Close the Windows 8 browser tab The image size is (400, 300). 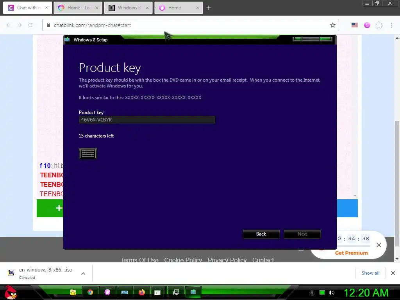coord(147,8)
